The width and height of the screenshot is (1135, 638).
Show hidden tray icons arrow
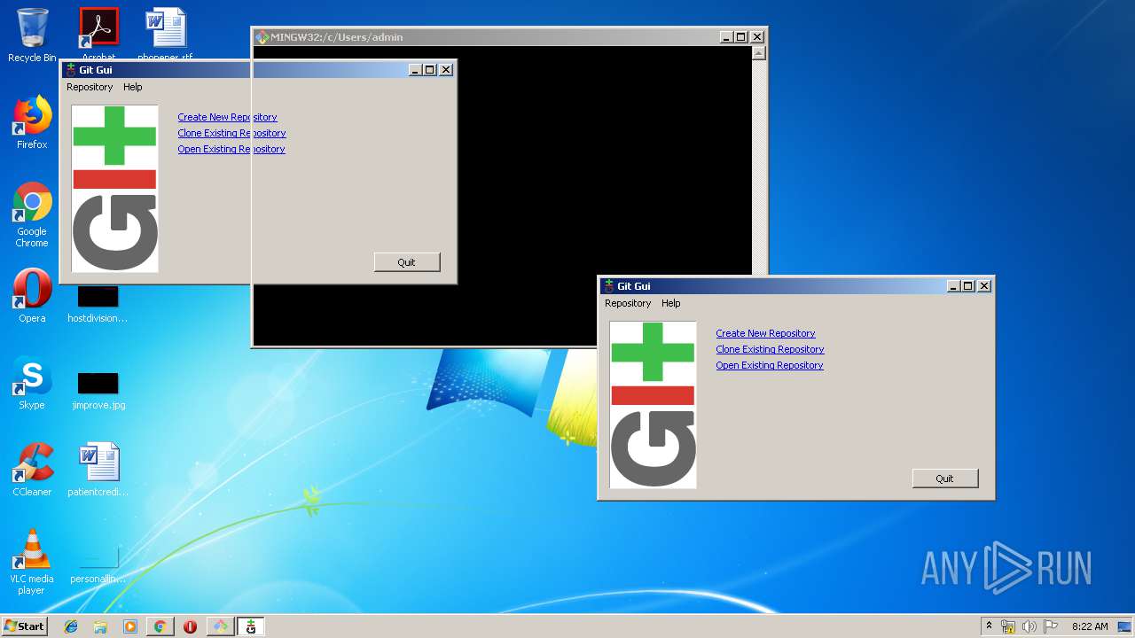pyautogui.click(x=989, y=626)
